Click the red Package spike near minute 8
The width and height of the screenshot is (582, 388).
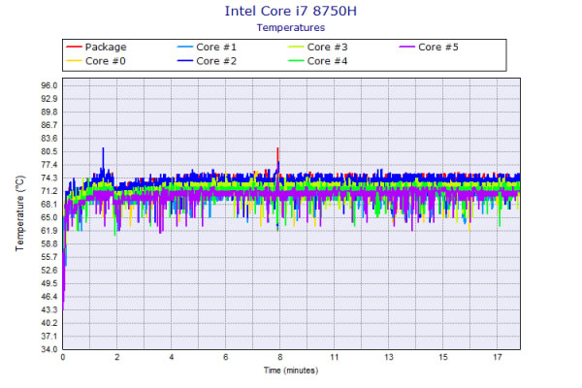coord(277,154)
